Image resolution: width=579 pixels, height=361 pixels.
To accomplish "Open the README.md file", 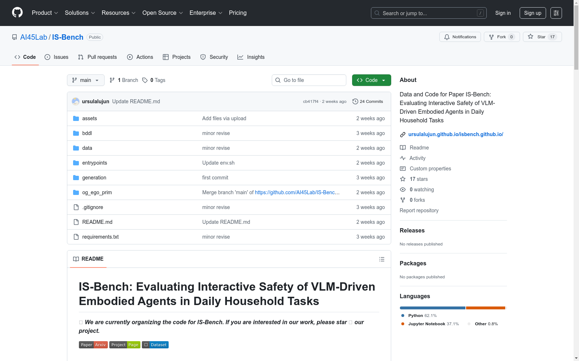I will pos(97,222).
